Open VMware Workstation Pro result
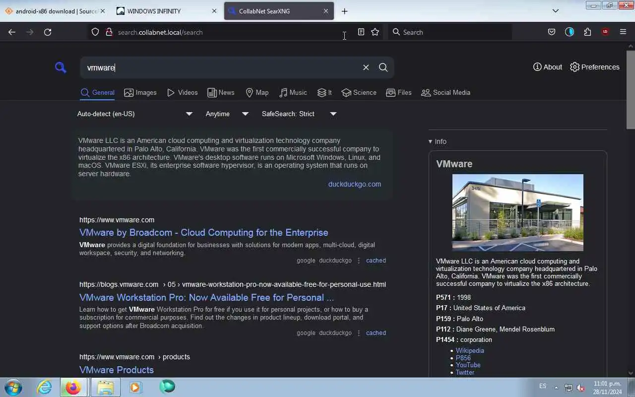635x397 pixels. 206,297
